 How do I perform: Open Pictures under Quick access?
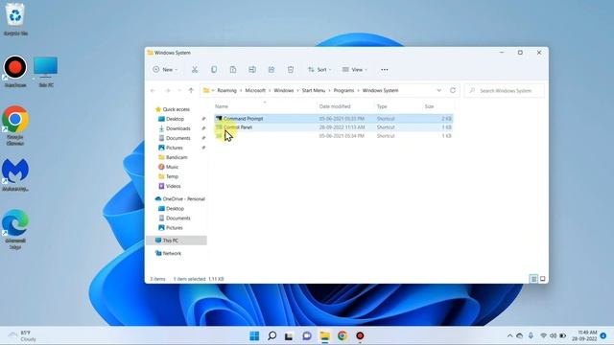pos(171,148)
